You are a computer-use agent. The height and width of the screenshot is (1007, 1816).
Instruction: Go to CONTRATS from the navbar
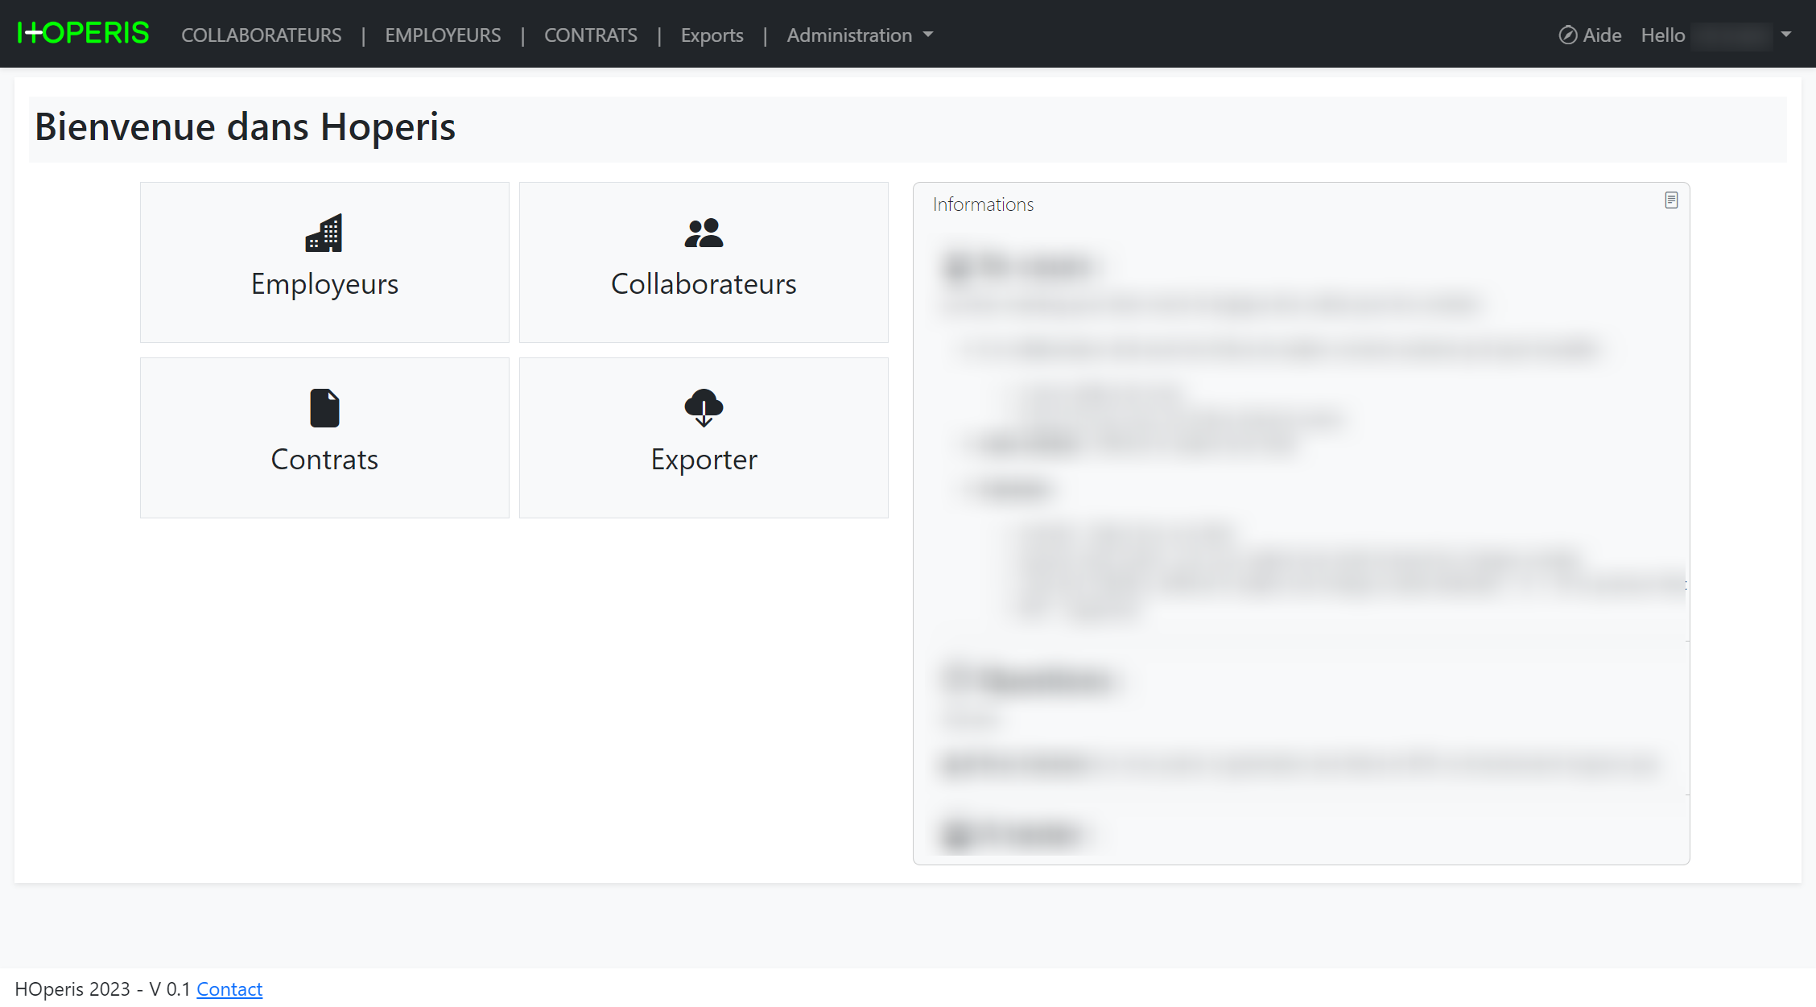tap(590, 35)
